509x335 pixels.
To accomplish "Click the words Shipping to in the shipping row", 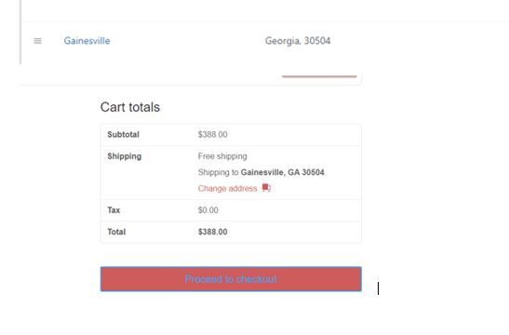I will pyautogui.click(x=218, y=172).
